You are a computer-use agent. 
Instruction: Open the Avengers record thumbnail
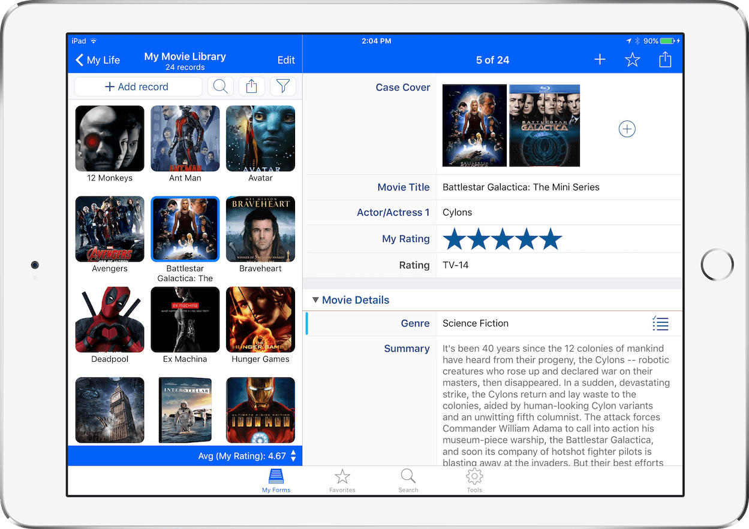click(x=110, y=229)
